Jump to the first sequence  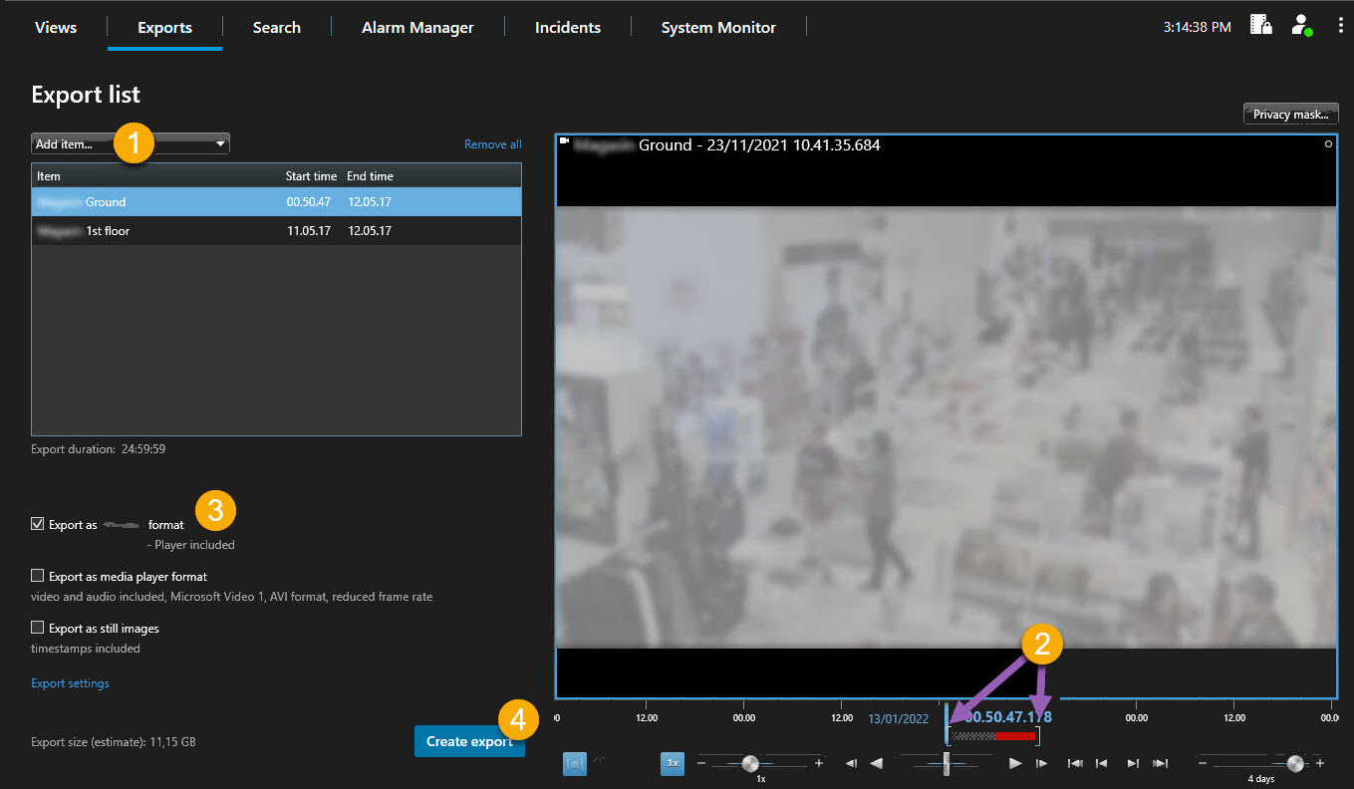[x=1075, y=763]
